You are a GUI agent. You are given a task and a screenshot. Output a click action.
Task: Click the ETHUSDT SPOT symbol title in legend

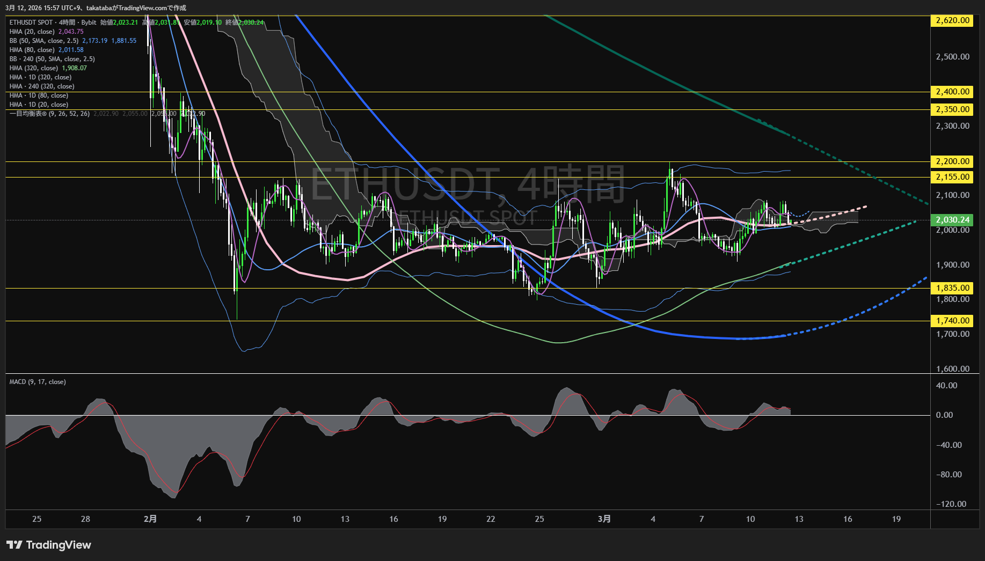[x=31, y=23]
